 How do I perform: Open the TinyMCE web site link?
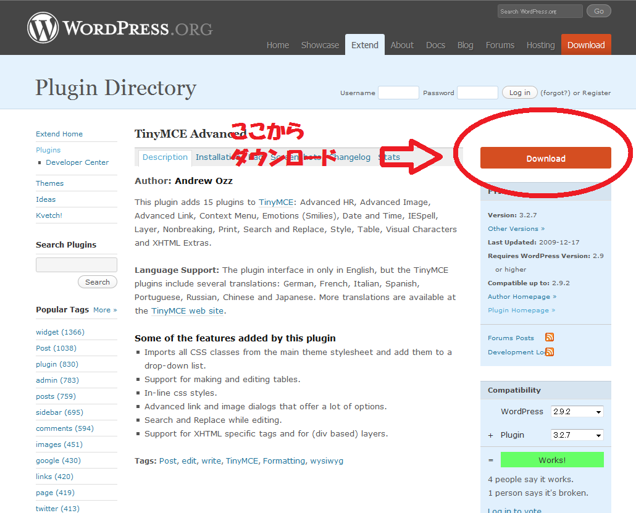[187, 311]
